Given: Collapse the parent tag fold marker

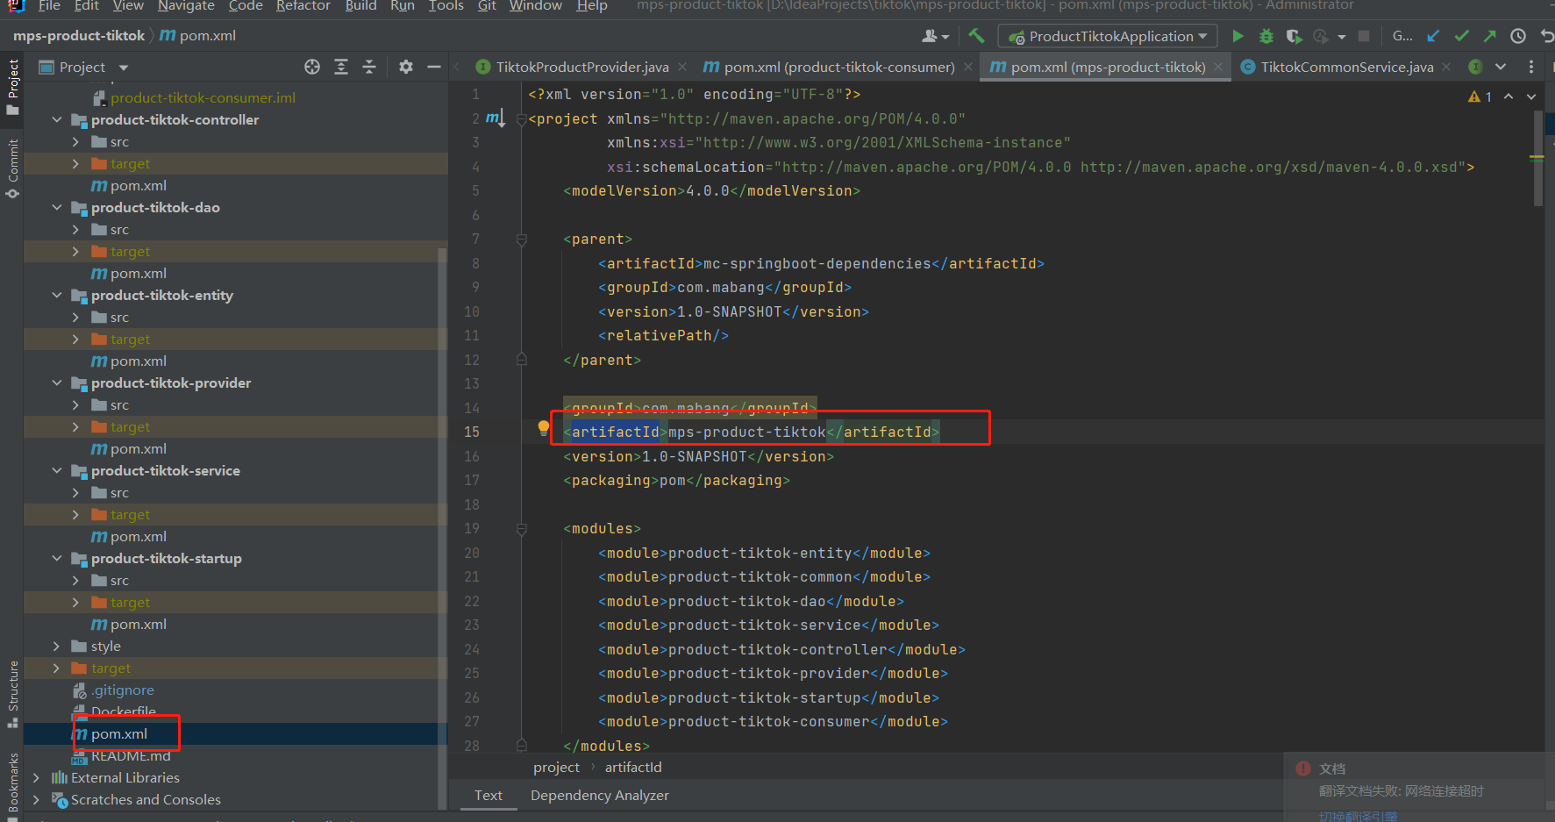Looking at the screenshot, I should click(x=522, y=239).
